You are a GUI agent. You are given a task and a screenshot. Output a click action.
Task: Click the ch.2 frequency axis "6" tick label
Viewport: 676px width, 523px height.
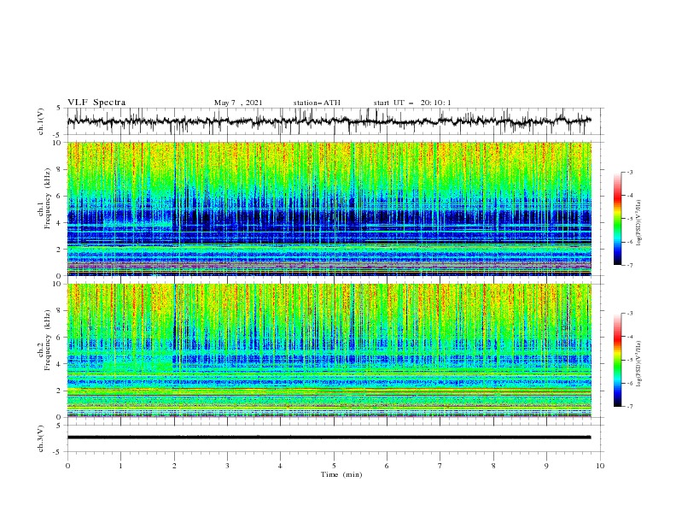[61, 338]
